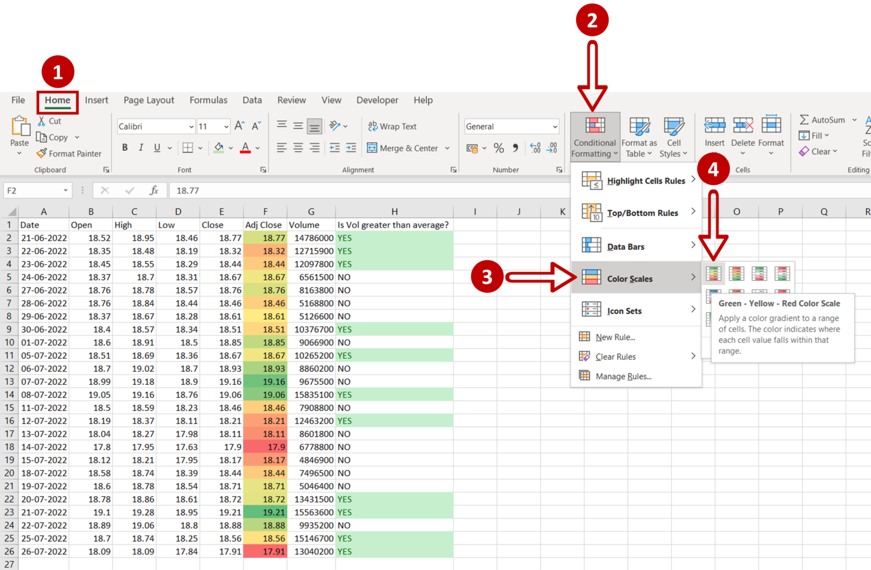Toggle italic formatting
871x570 pixels.
(141, 148)
